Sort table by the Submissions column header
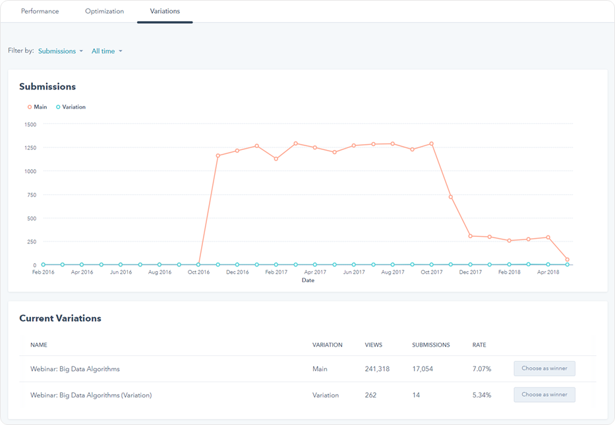The image size is (615, 425). 430,345
